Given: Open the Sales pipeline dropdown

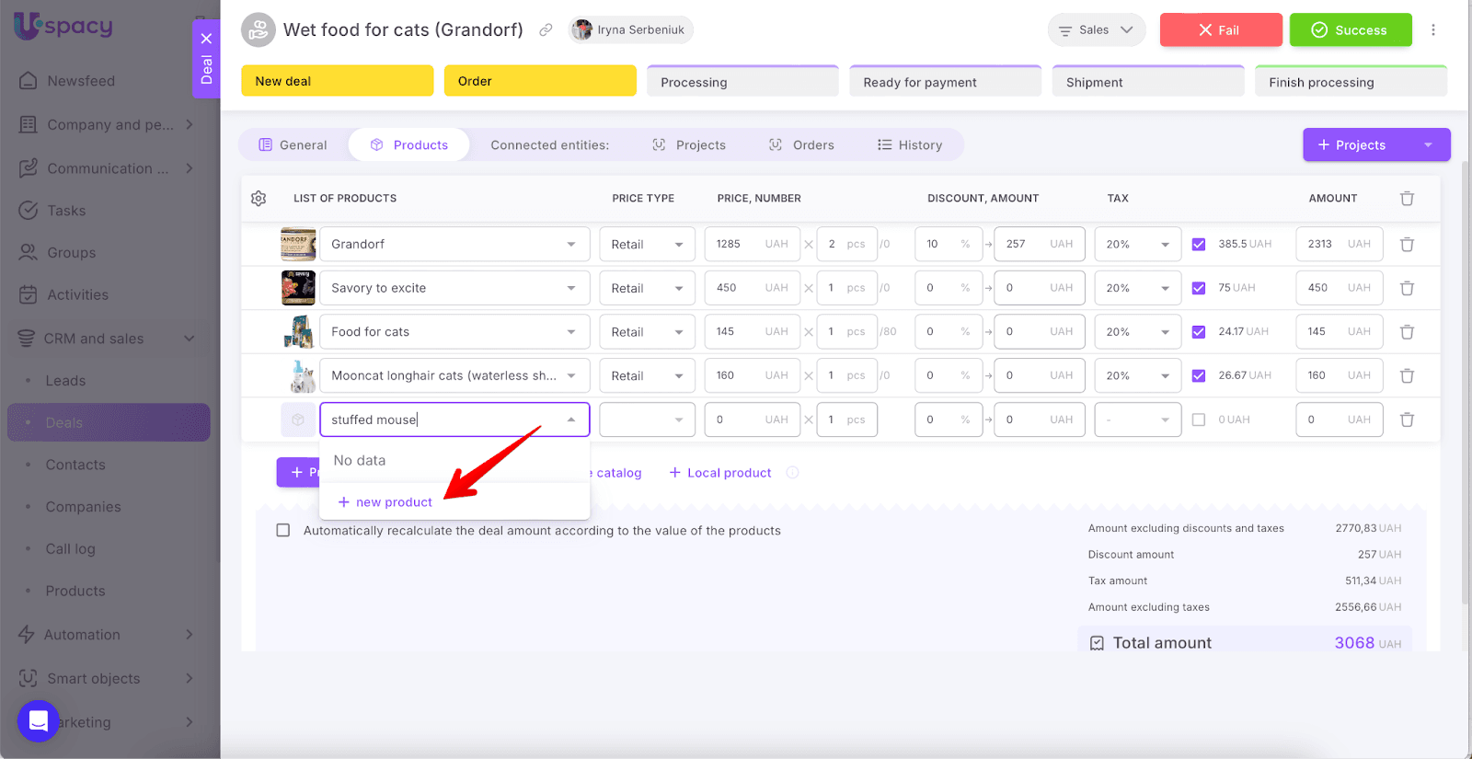Looking at the screenshot, I should coord(1096,30).
